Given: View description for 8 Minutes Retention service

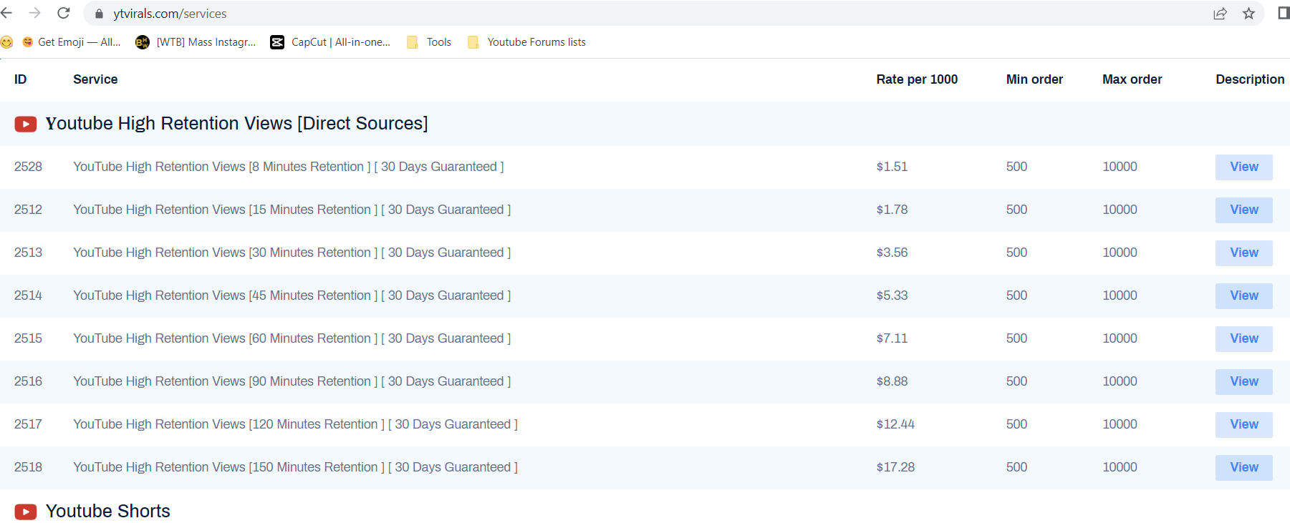Looking at the screenshot, I should coord(1243,167).
